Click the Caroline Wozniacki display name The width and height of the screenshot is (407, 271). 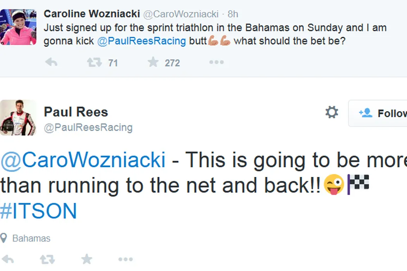pyautogui.click(x=91, y=14)
